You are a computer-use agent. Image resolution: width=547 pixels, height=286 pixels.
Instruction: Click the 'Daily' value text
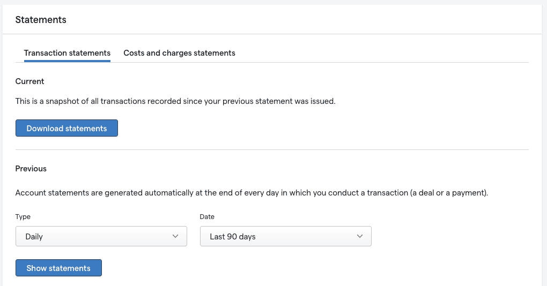pyautogui.click(x=34, y=237)
